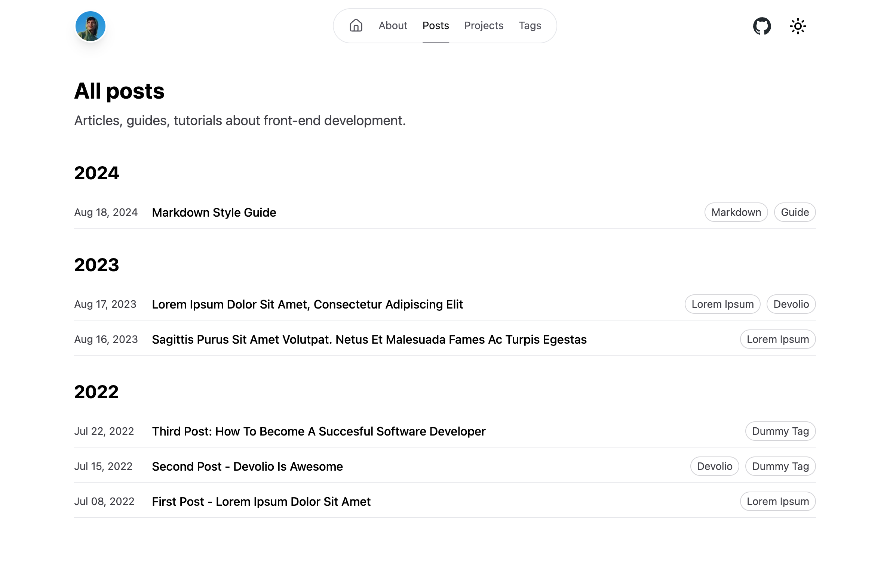Screen dimensions: 893x573
Task: Click the profile avatar in the top-left corner
Action: pos(90,26)
